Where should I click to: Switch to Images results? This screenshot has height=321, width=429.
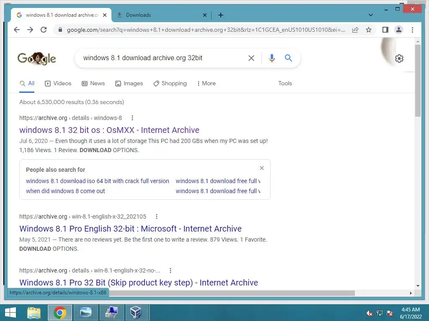tap(129, 84)
